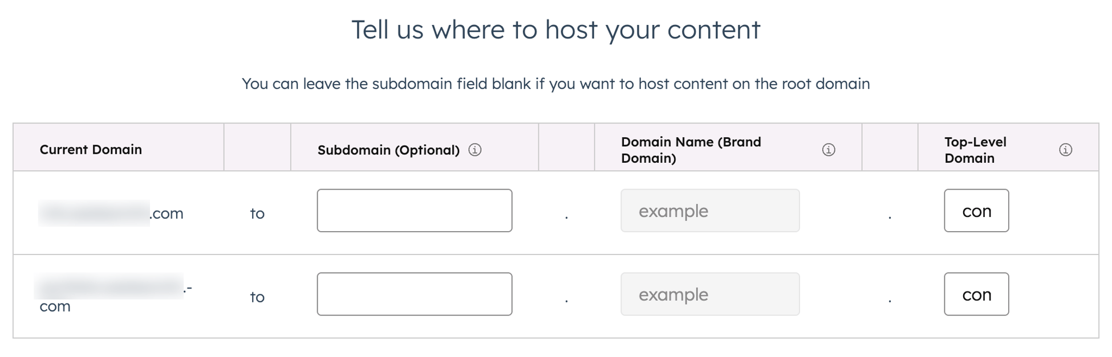Click the Current Domain column header

pos(91,150)
